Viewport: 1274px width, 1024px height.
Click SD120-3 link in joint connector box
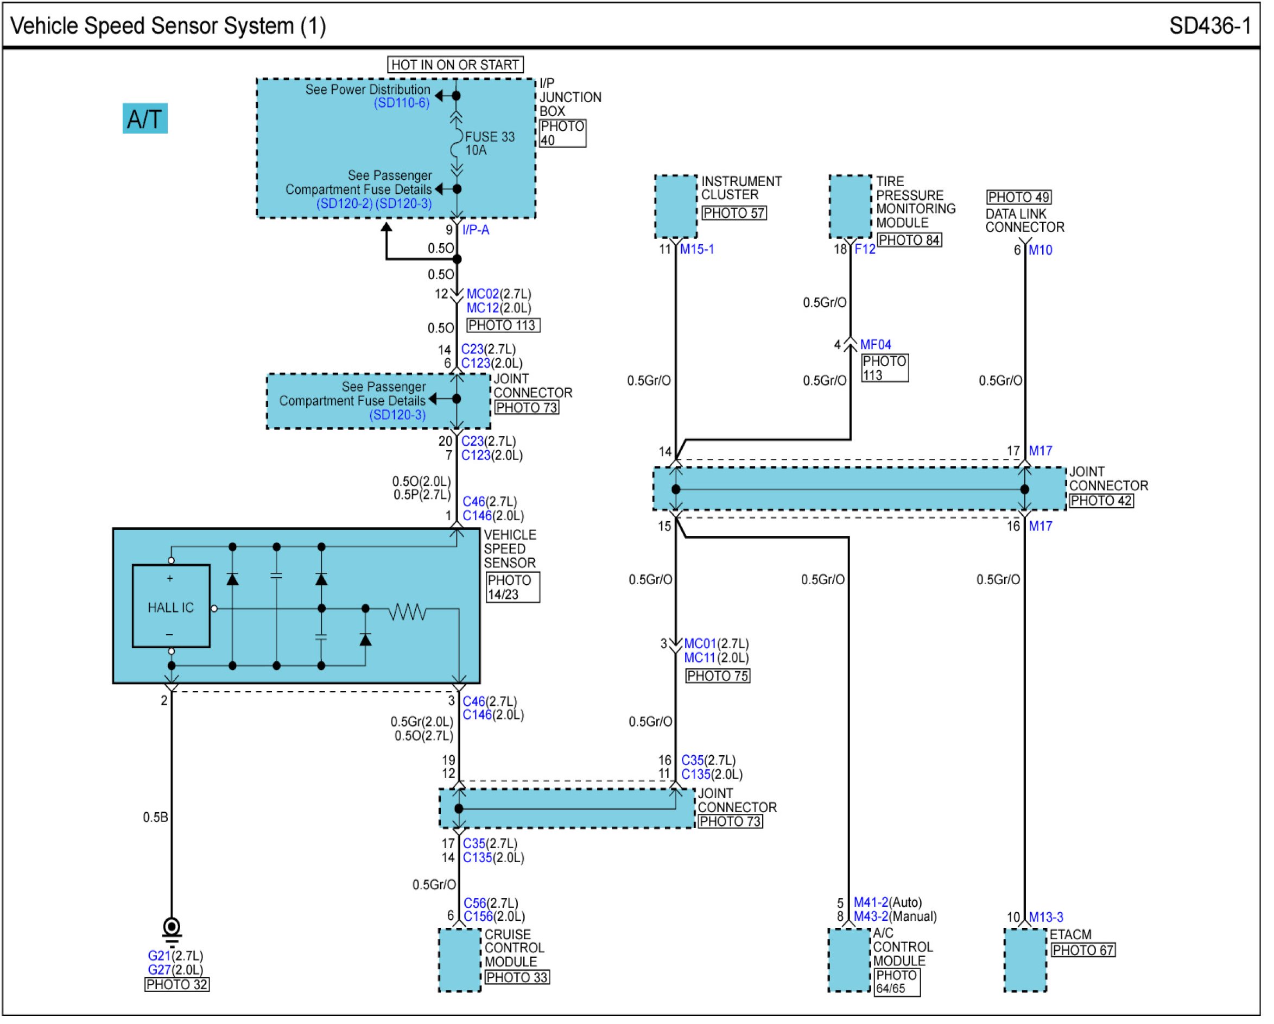click(399, 416)
